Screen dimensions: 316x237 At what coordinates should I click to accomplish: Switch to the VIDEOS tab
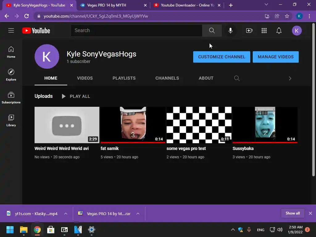pos(85,78)
